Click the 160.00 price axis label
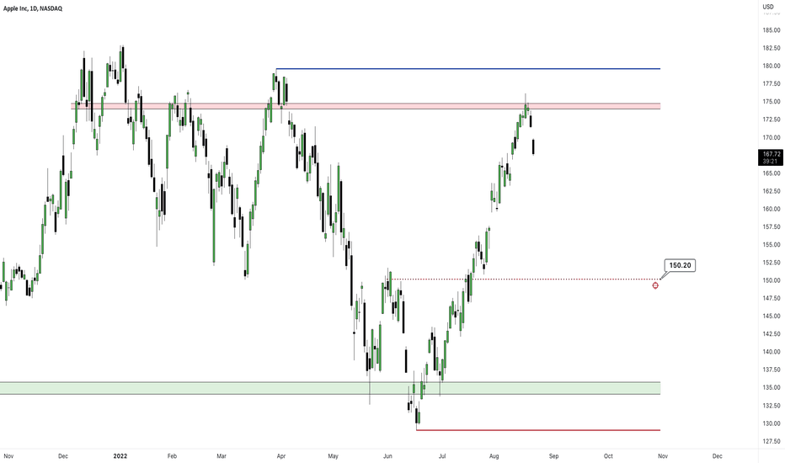Image resolution: width=785 pixels, height=463 pixels. point(772,209)
